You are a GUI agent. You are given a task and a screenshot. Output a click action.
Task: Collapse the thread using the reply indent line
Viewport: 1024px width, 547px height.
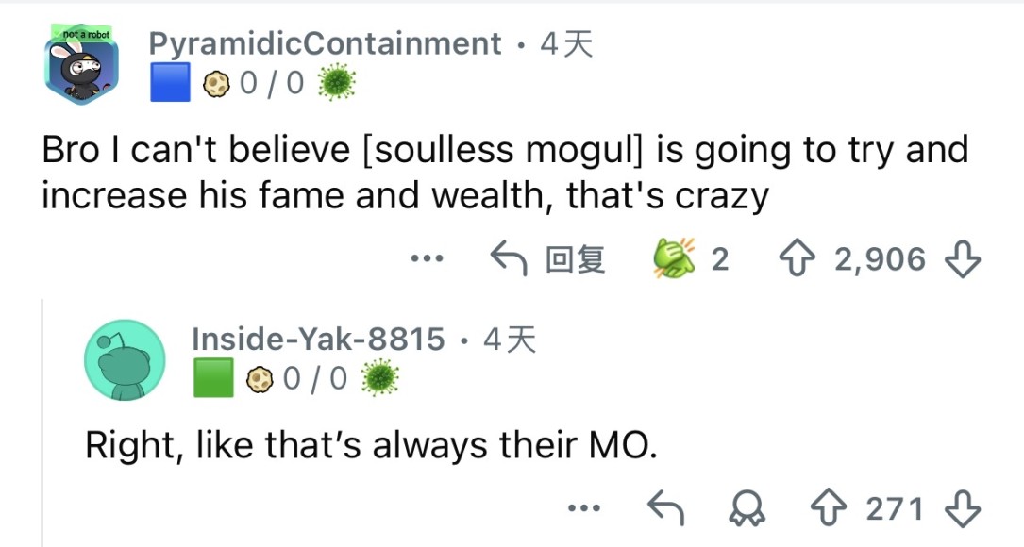click(43, 424)
